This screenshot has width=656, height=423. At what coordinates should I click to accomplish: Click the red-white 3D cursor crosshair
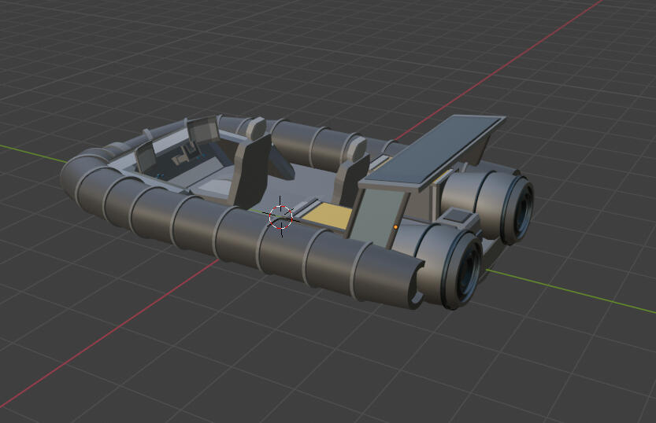(x=280, y=217)
